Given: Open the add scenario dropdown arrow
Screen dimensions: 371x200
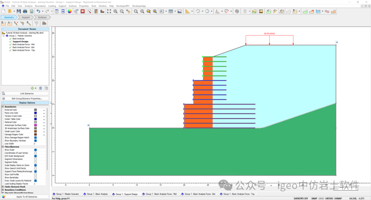Looking at the screenshot, I should coord(35,88).
